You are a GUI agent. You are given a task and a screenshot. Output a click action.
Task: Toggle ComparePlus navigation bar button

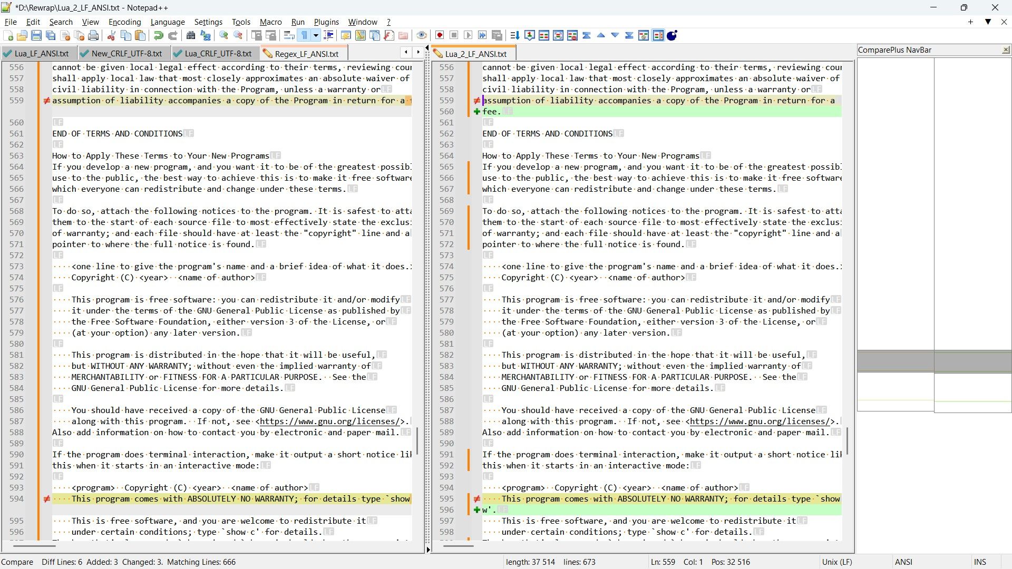click(658, 35)
